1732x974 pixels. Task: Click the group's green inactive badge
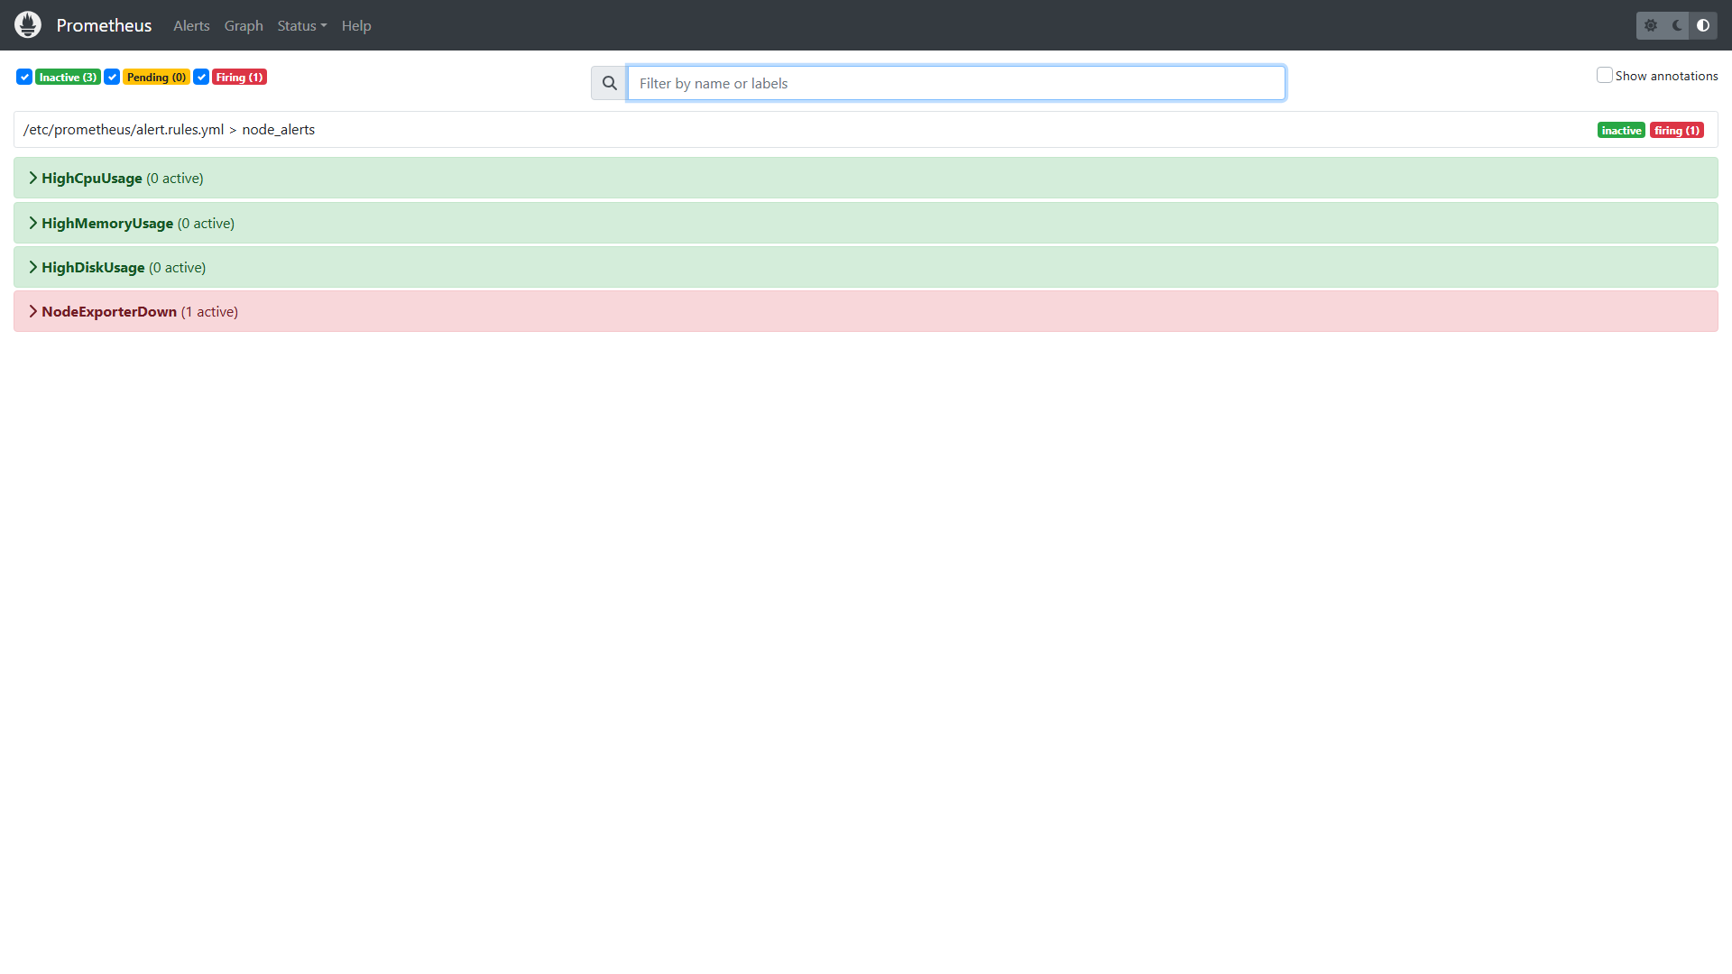(x=1621, y=130)
